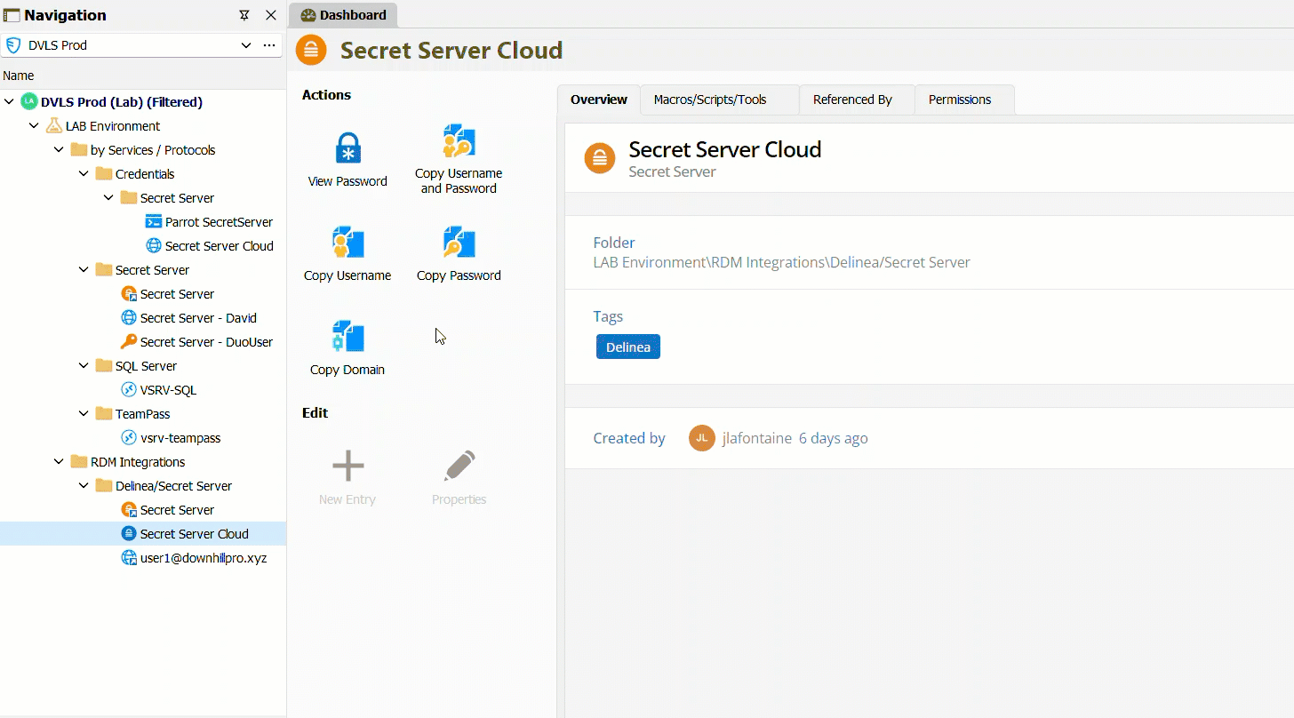Click Copy Username and Password icon
Screen dimensions: 1294x718
click(x=459, y=142)
